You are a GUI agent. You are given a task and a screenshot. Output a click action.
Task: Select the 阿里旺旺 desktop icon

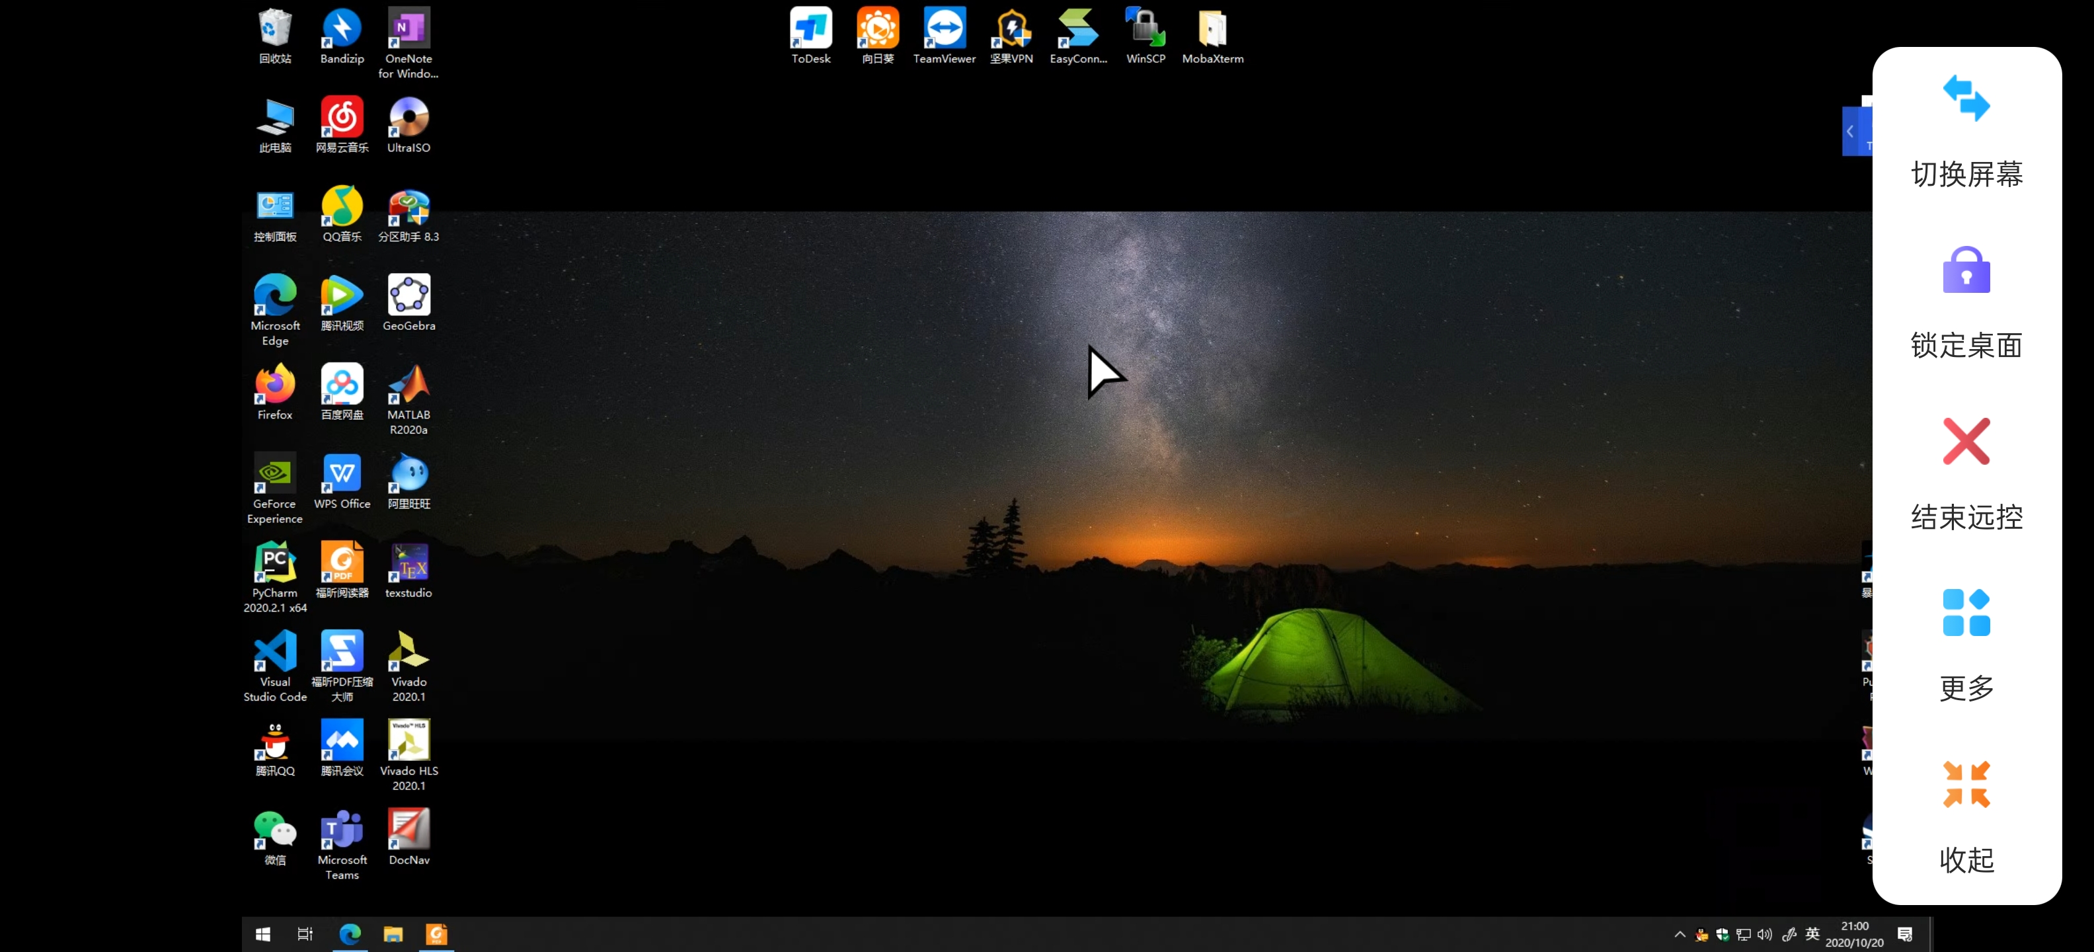[x=408, y=482]
